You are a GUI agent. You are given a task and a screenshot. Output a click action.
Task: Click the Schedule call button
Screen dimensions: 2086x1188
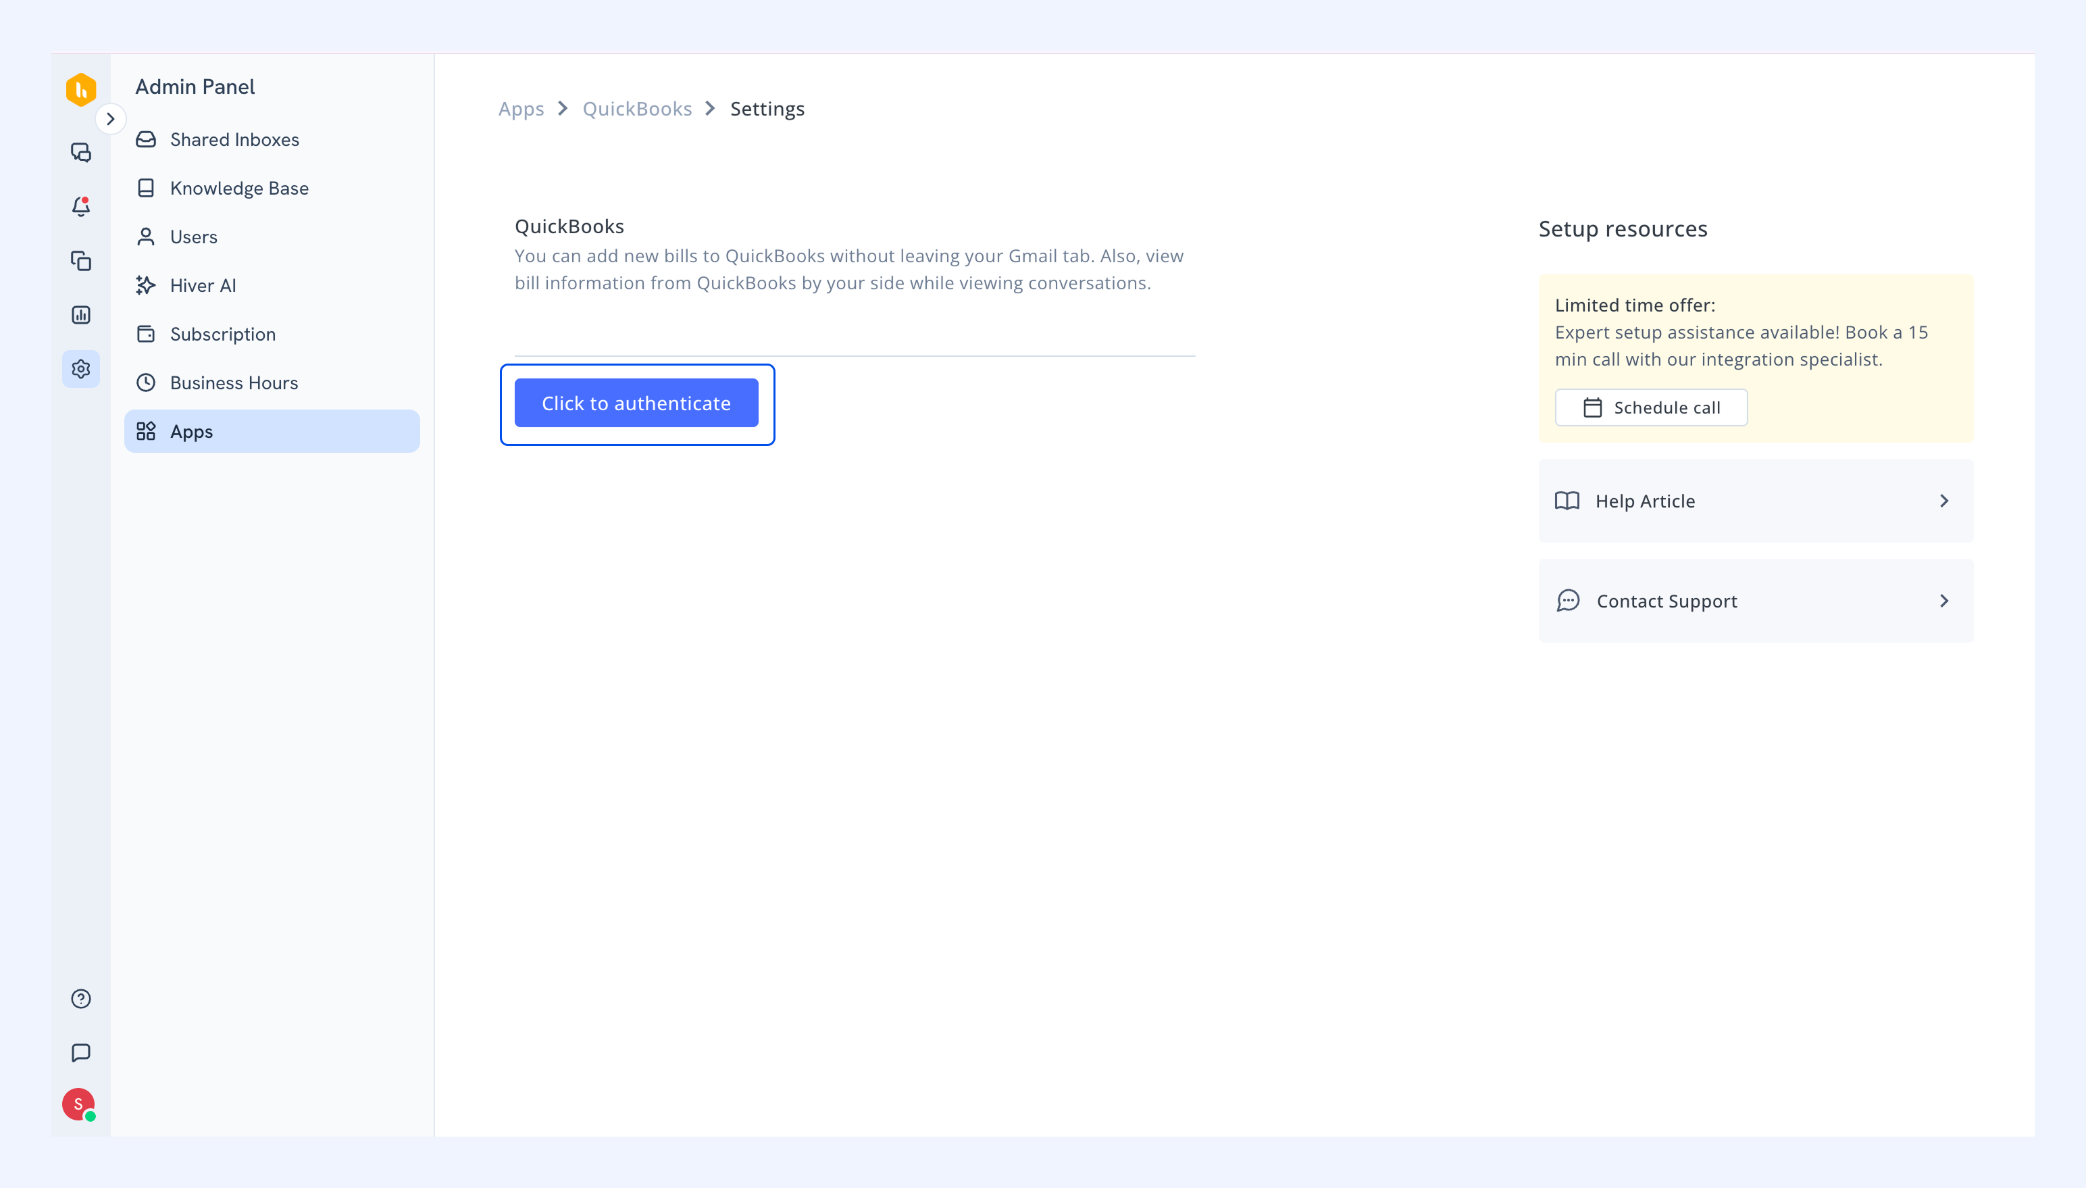point(1650,407)
